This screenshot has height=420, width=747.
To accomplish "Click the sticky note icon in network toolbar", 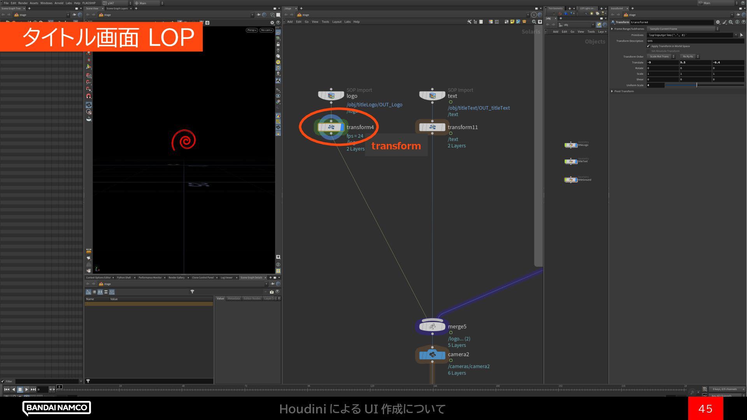I will 512,22.
